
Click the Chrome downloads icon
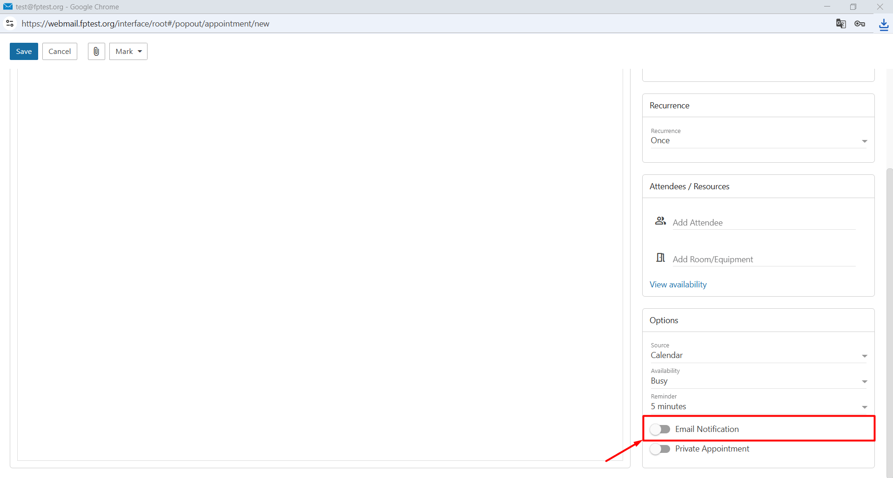(883, 24)
